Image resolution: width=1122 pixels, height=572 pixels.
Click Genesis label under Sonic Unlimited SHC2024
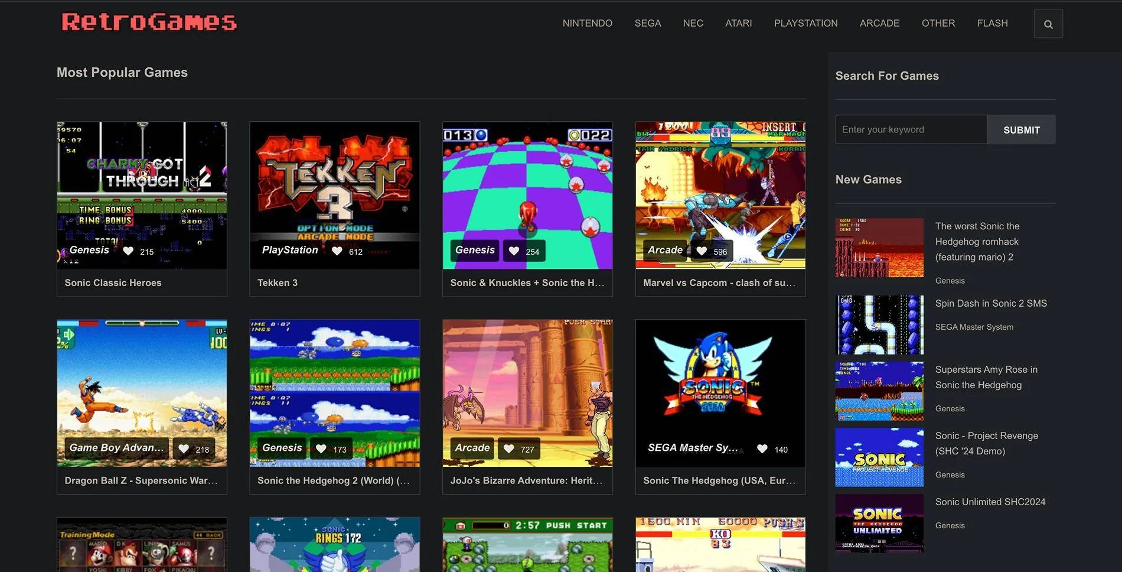tap(950, 525)
